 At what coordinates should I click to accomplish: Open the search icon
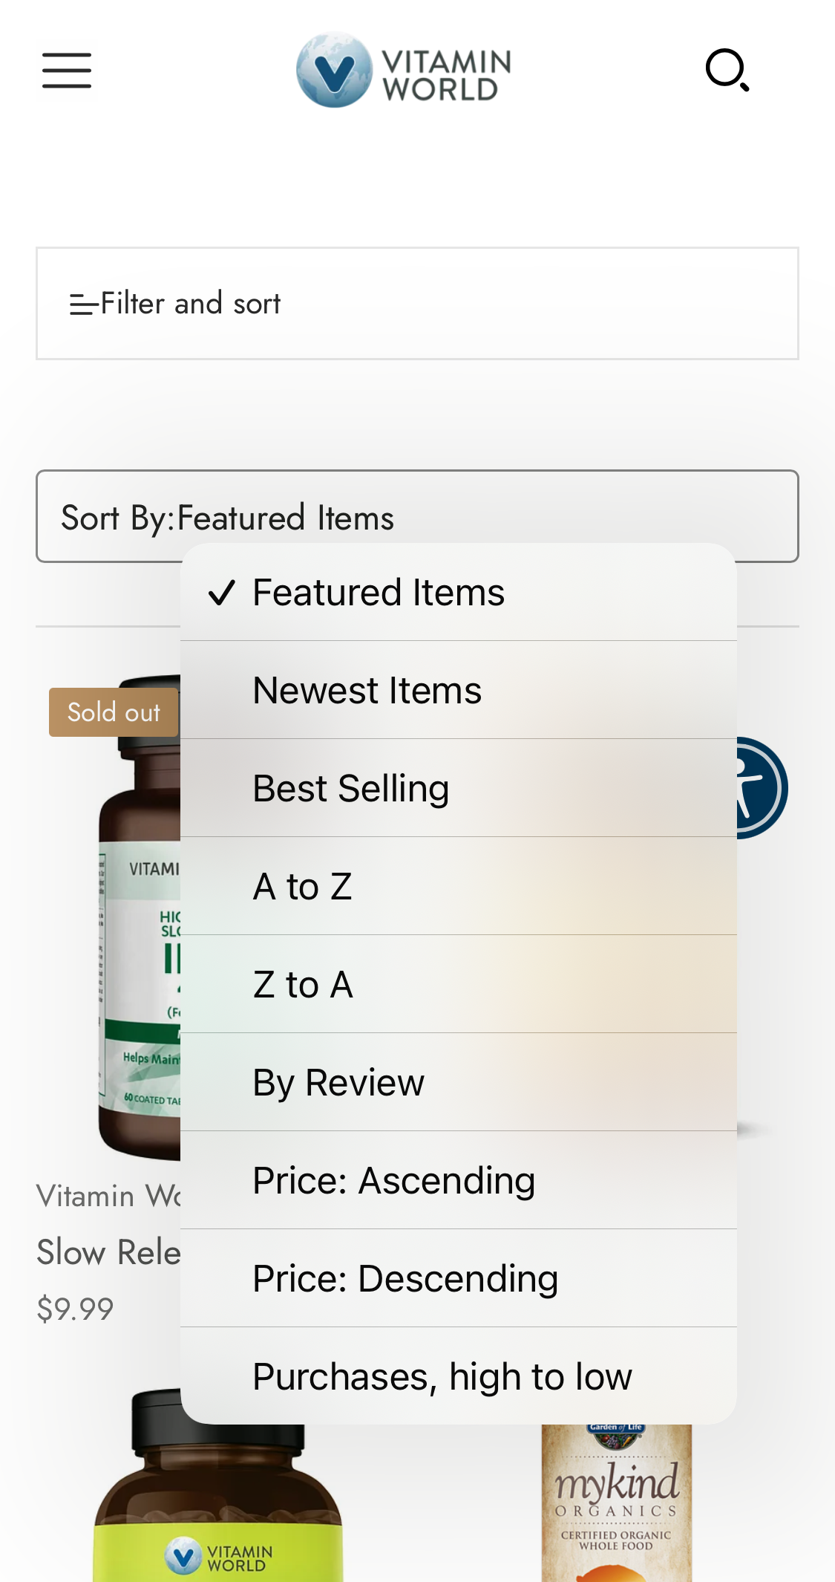pos(727,71)
